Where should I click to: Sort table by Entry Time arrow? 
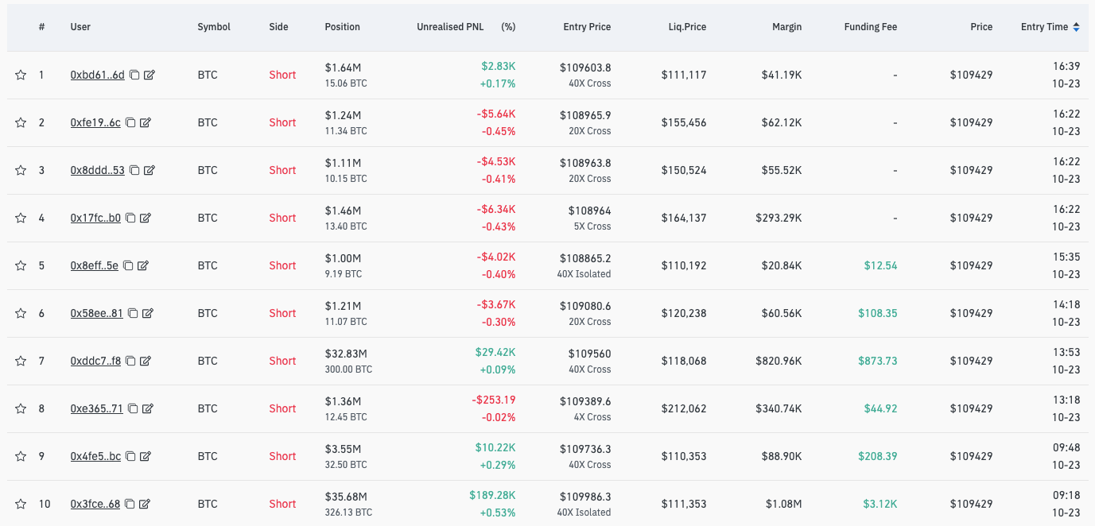coord(1076,27)
